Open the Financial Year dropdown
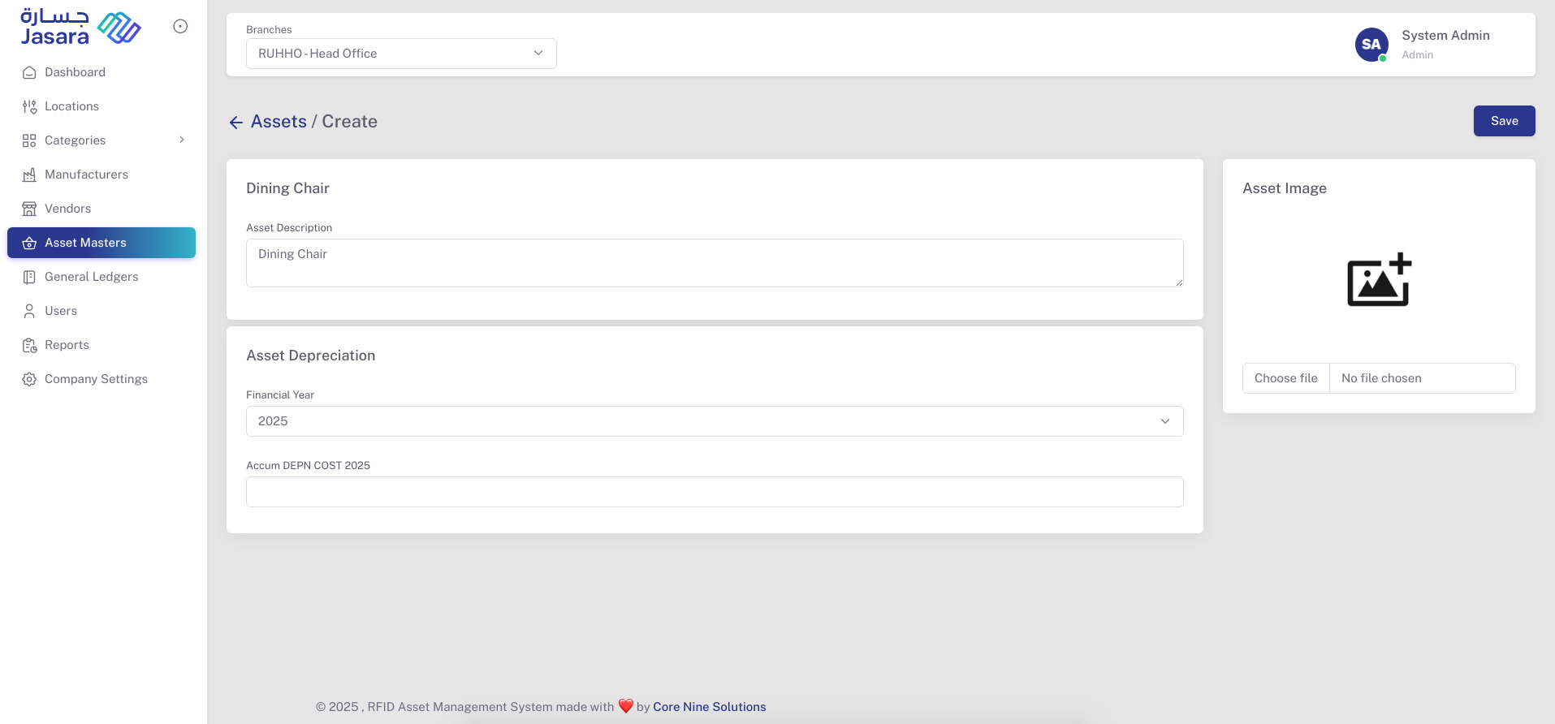 714,421
